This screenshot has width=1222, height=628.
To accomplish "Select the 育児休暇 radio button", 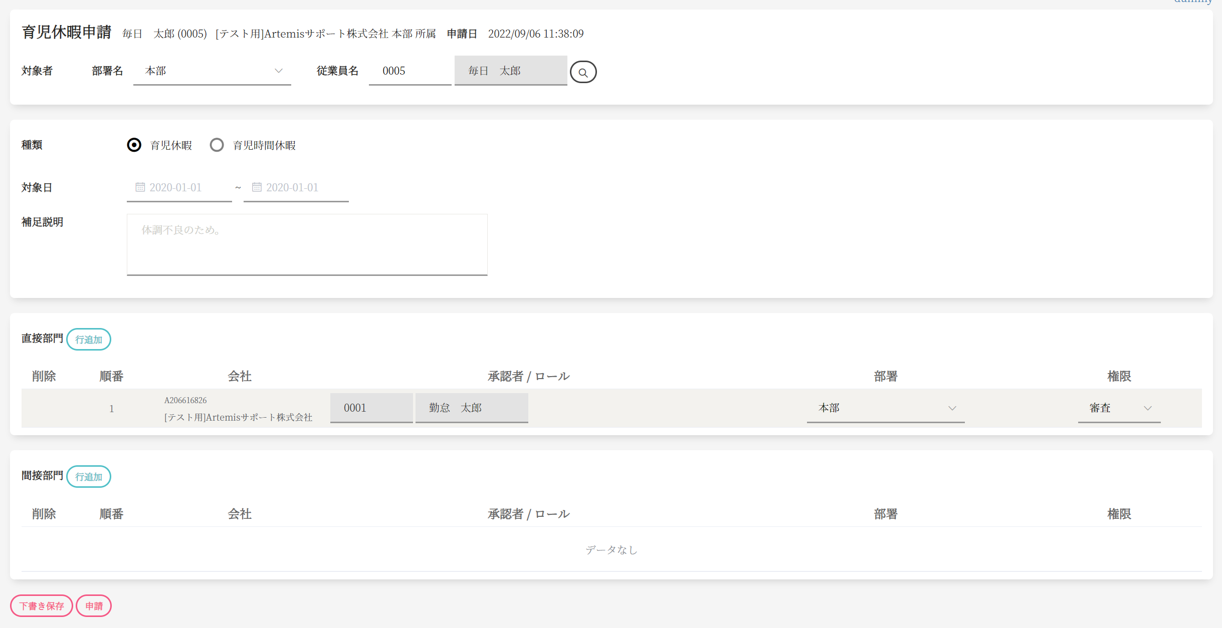I will point(134,145).
